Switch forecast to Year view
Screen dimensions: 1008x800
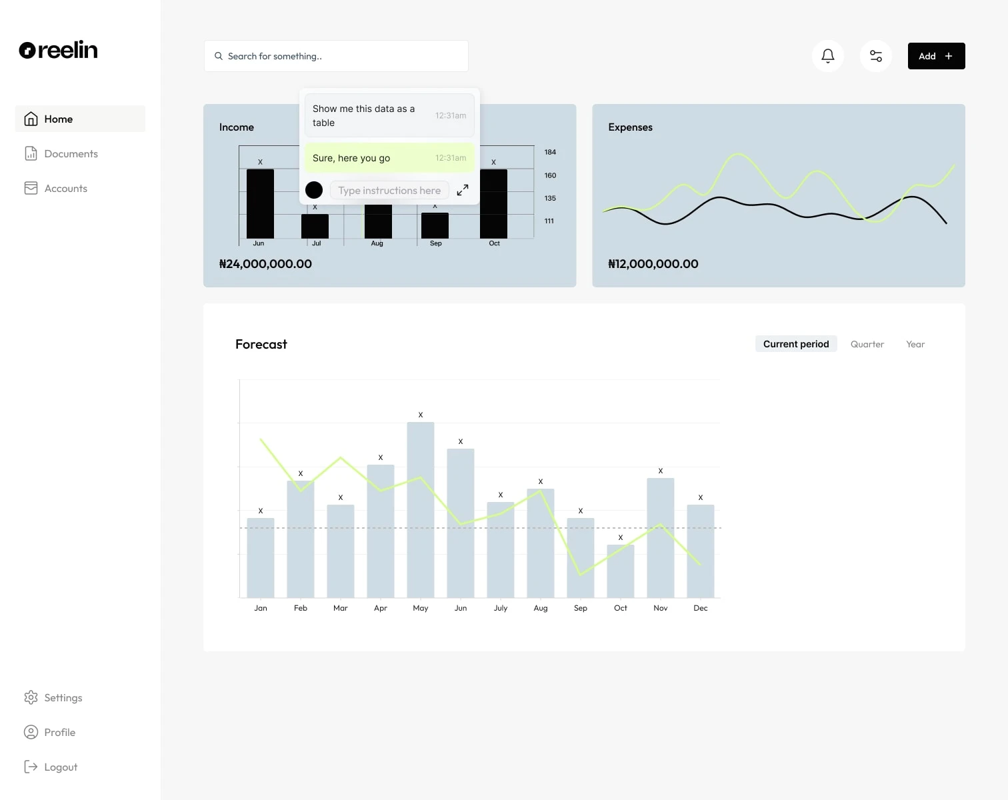coord(915,344)
